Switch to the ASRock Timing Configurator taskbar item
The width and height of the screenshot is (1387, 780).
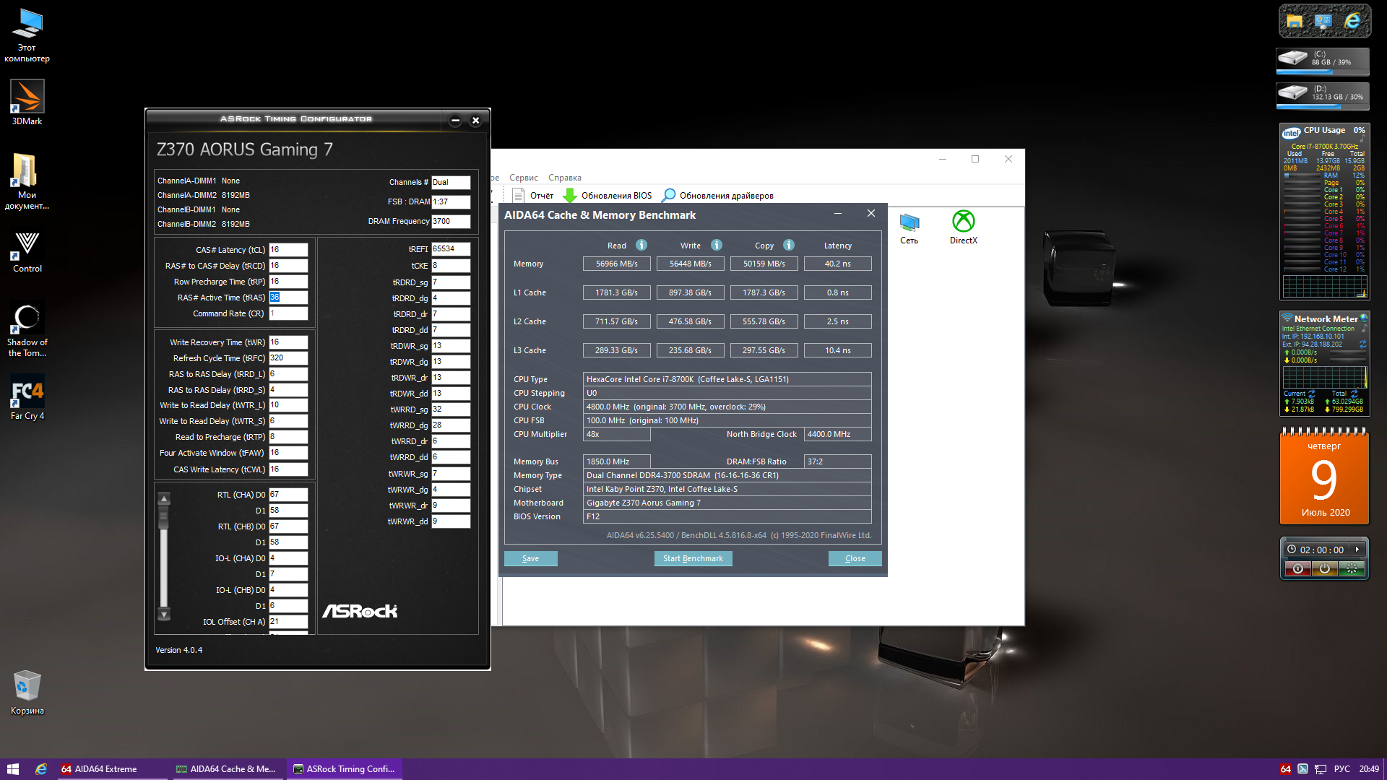345,769
